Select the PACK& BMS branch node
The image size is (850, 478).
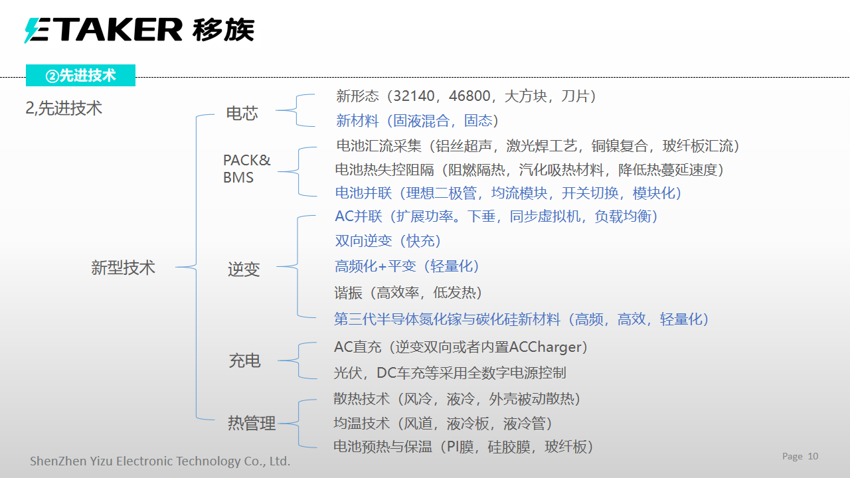tap(247, 169)
